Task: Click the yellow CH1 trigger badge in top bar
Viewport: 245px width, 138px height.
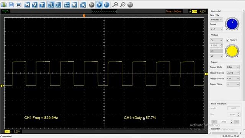Action: click(x=194, y=11)
